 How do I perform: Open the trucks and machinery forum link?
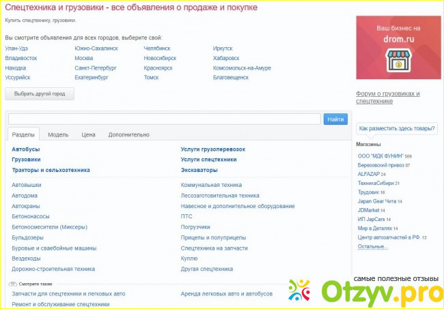click(x=387, y=97)
